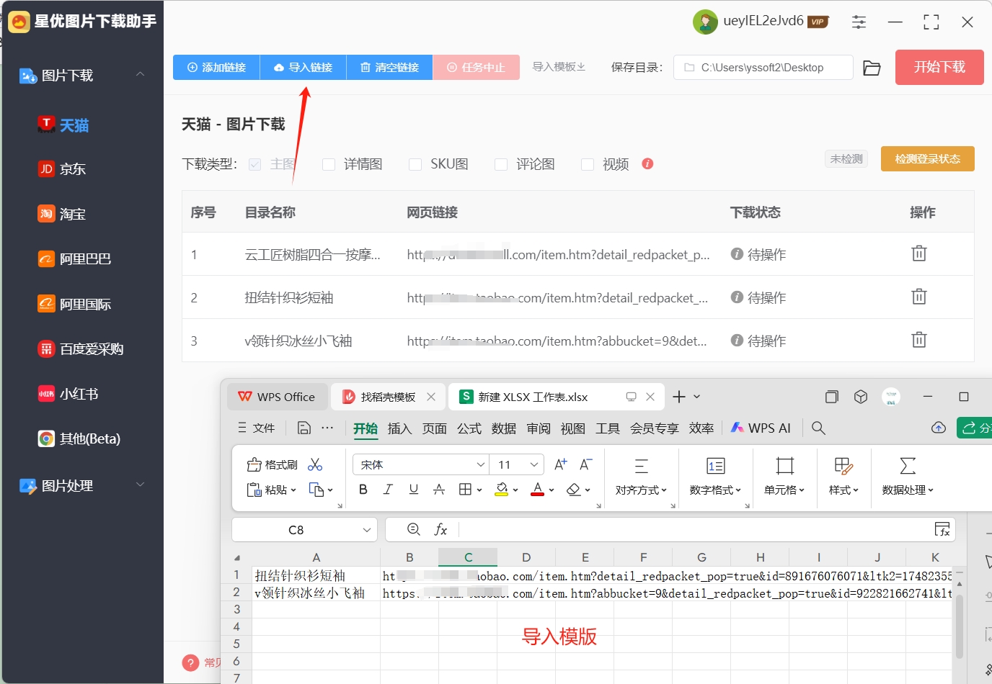Open the 天猫 download section
This screenshot has width=992, height=684.
(64, 125)
